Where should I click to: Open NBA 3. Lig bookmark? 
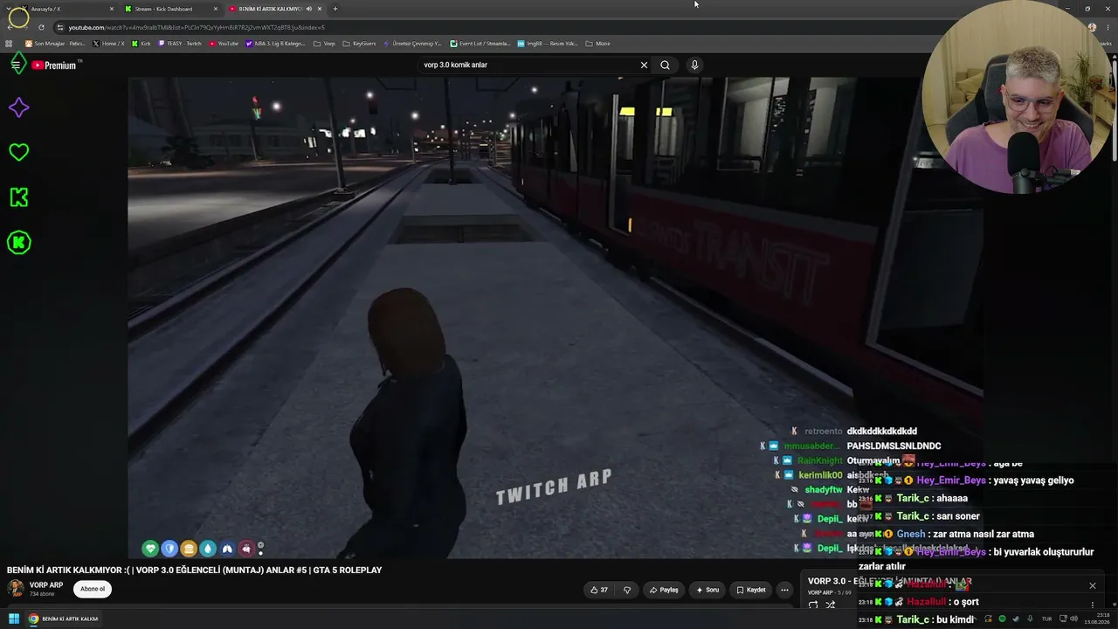[x=275, y=44]
